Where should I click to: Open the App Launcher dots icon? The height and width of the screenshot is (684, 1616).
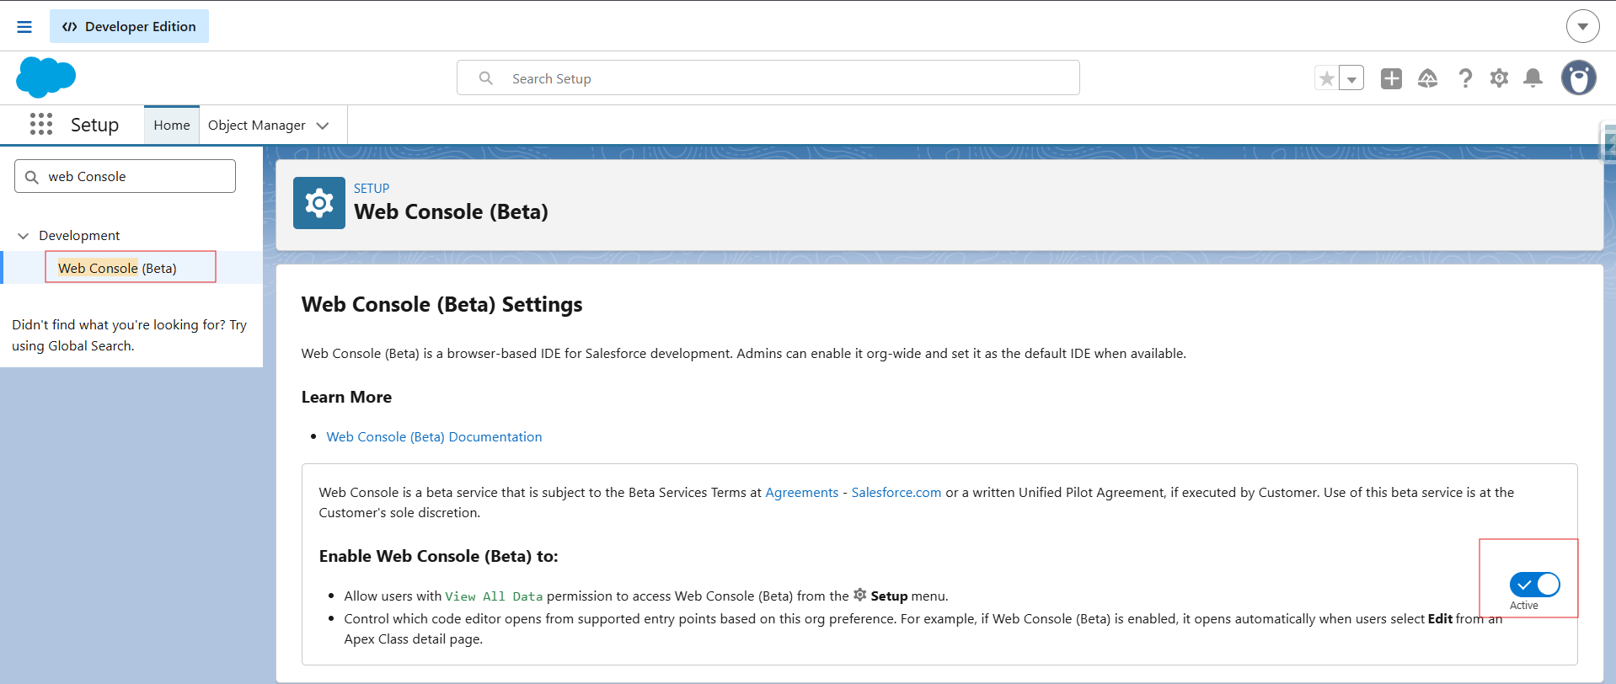40,124
